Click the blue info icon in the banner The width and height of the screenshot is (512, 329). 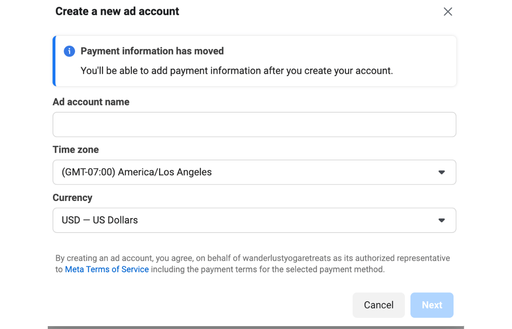(x=69, y=51)
